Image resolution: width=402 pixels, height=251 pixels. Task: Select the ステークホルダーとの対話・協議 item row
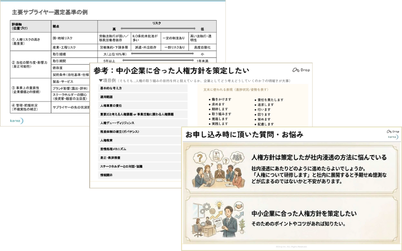coord(140,166)
